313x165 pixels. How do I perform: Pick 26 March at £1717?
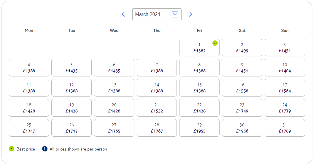[x=72, y=128]
